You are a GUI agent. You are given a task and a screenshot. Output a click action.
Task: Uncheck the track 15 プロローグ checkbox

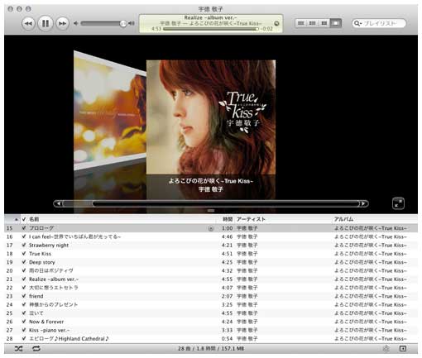(x=24, y=228)
